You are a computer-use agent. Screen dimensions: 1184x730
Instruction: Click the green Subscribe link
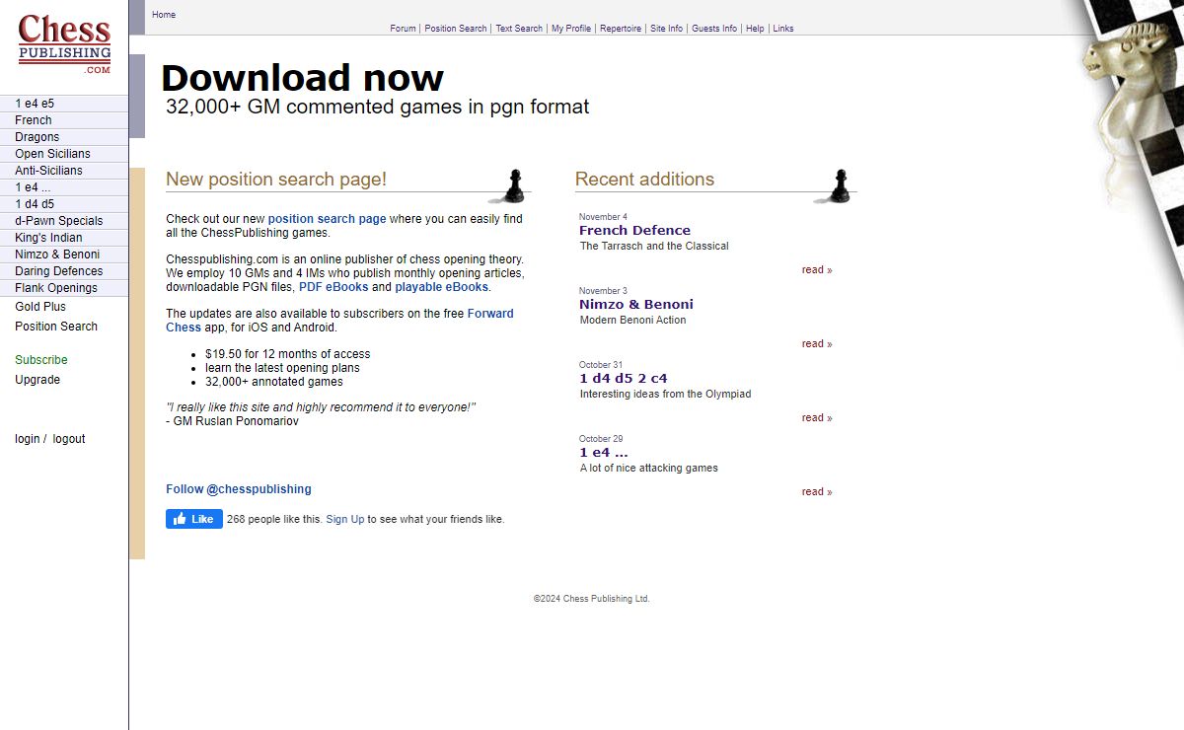[41, 360]
